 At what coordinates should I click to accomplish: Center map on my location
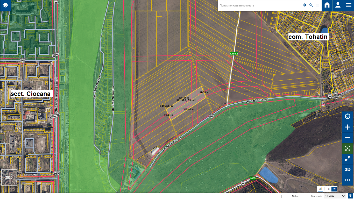348,116
